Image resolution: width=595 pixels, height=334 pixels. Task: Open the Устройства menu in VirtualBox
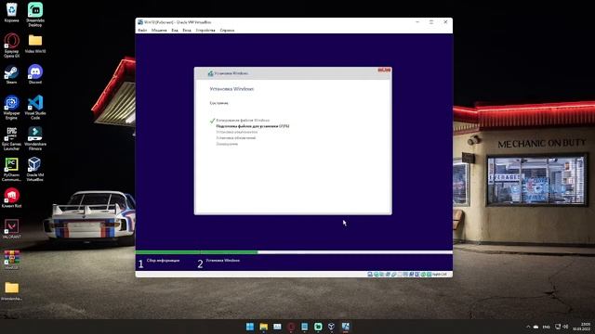click(x=205, y=31)
